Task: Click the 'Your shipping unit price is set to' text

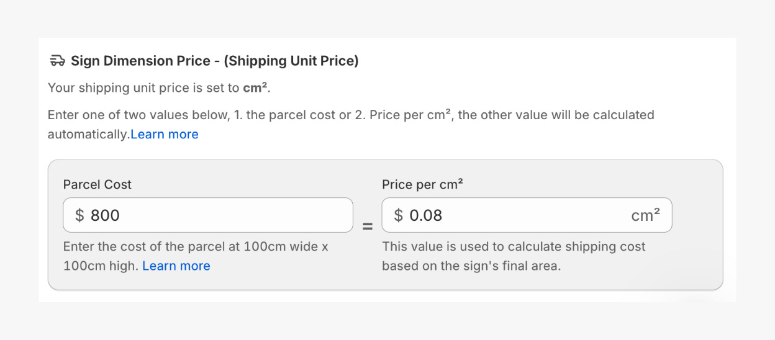Action: point(144,88)
